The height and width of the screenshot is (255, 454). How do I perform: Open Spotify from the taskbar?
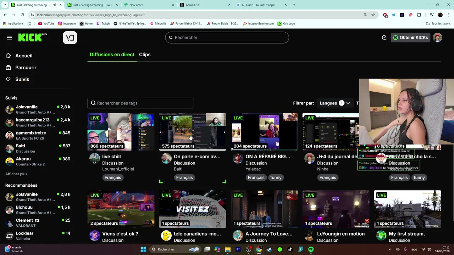[x=311, y=249]
